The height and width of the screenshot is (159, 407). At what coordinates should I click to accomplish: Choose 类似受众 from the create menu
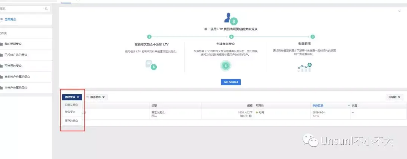click(70, 112)
